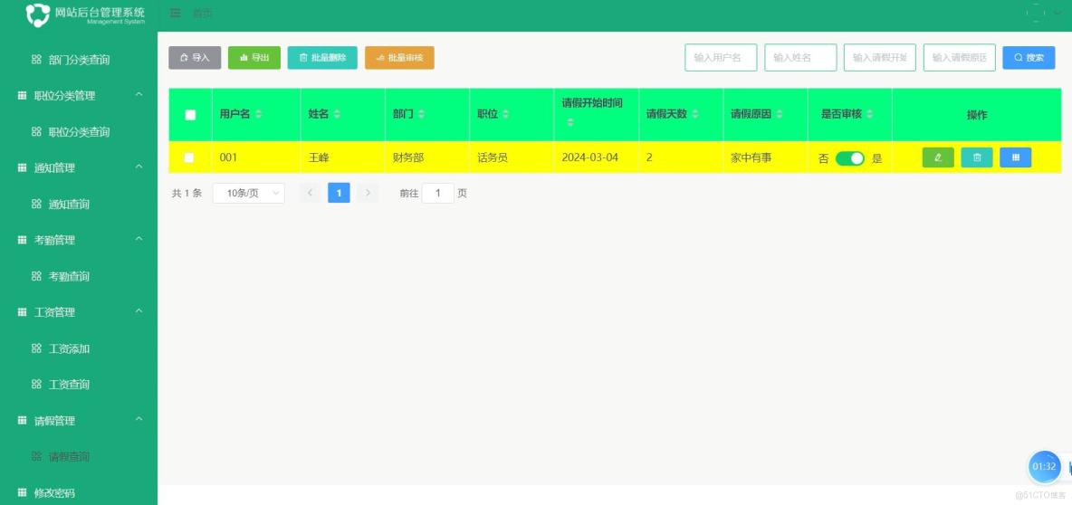The width and height of the screenshot is (1072, 505).
Task: Click the 共 1 条 total count text
Action: click(x=187, y=194)
